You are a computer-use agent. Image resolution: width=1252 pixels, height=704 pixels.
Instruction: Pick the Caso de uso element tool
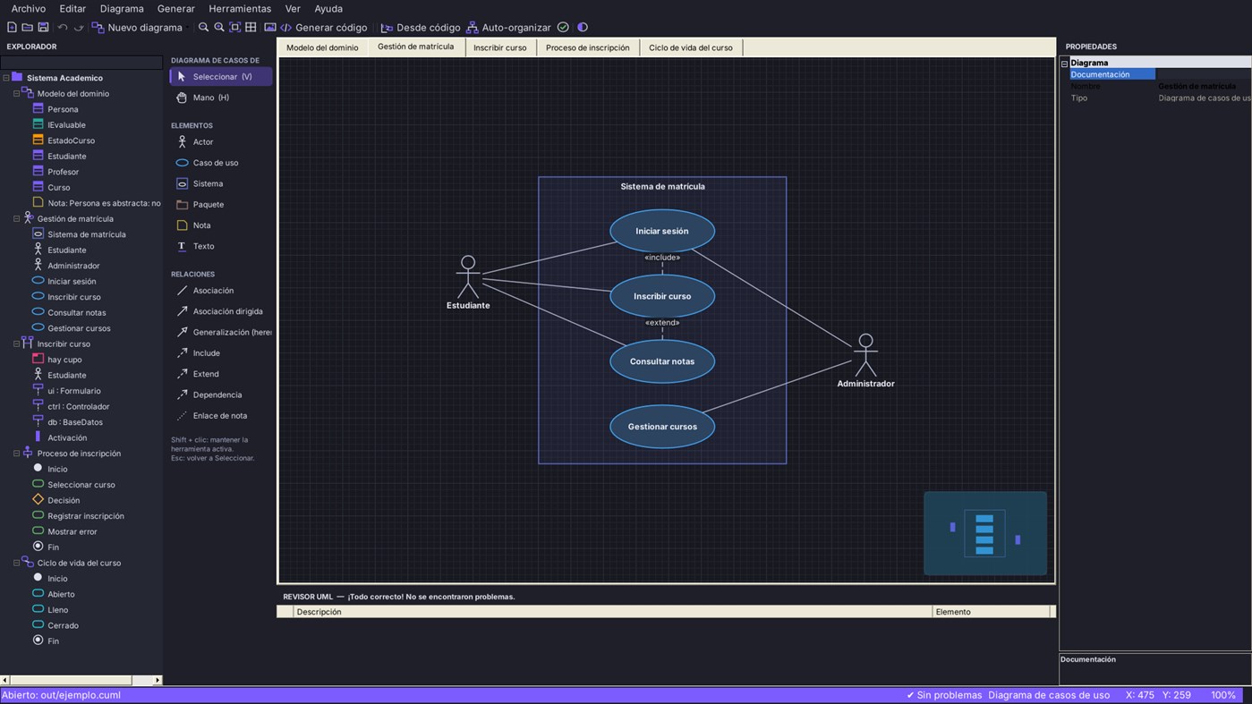[220, 163]
